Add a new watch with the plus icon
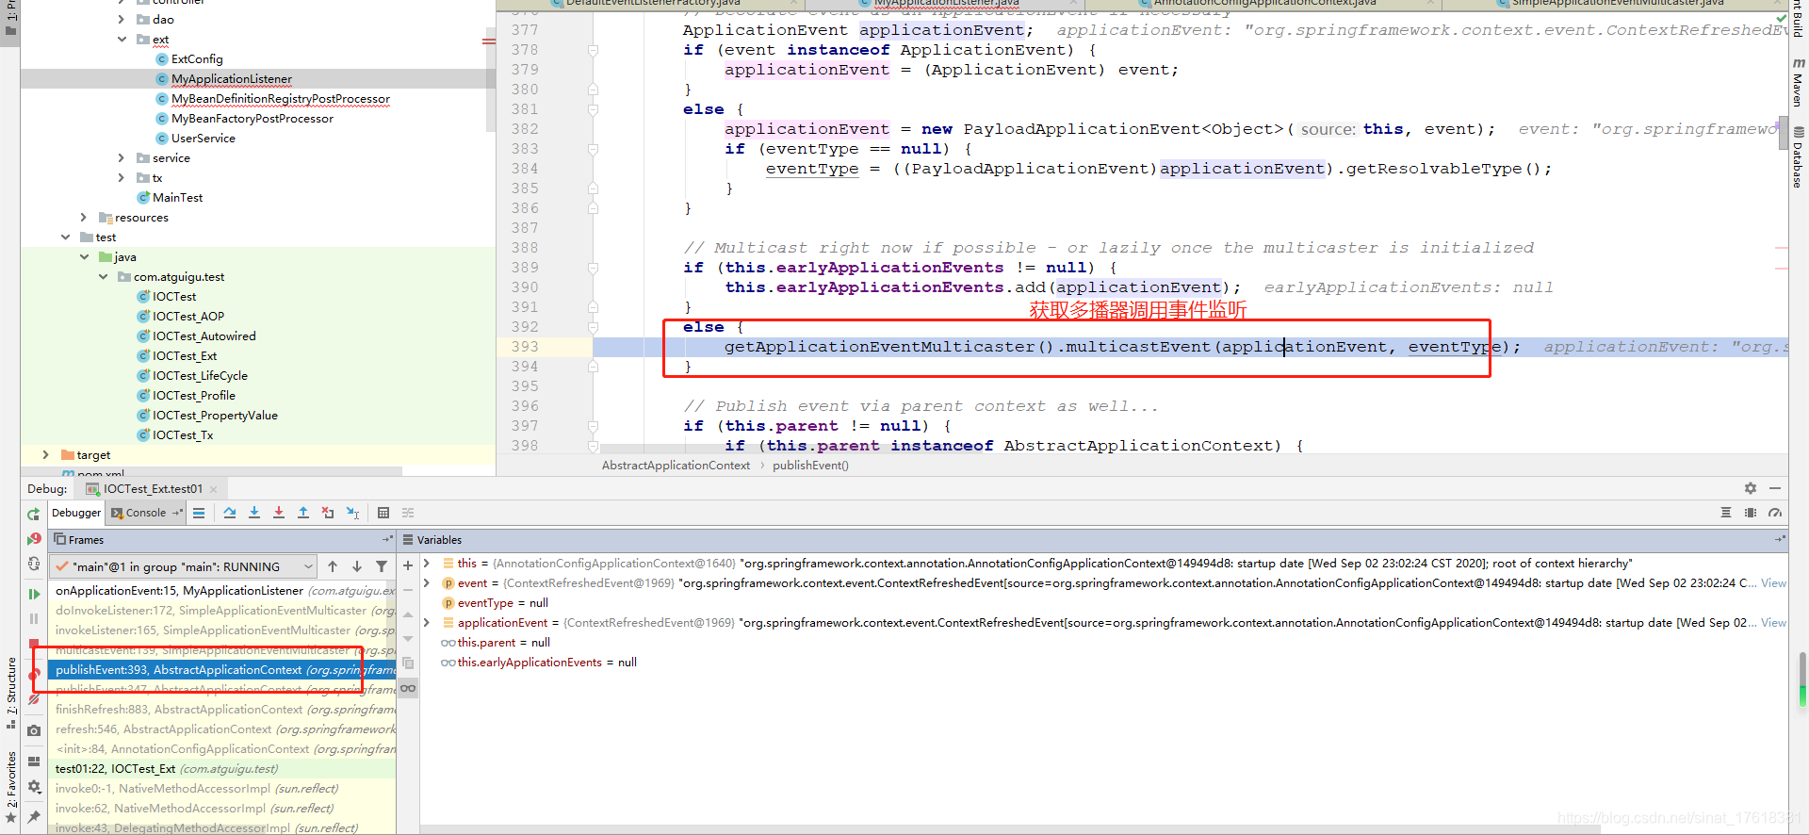Screen dimensions: 1809x835 (x=408, y=565)
